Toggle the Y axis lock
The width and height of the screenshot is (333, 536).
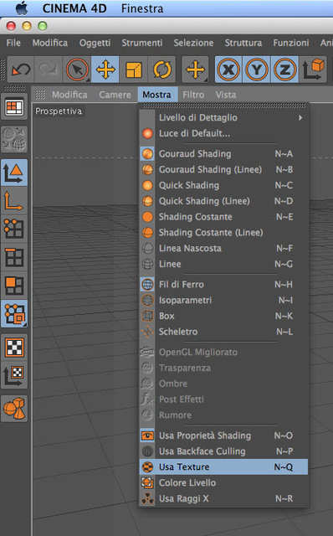click(x=257, y=70)
